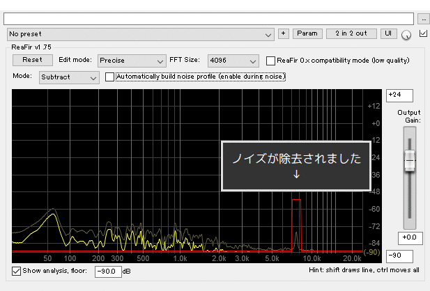Toggle the plugin bypass checkbox at top right
The width and height of the screenshot is (430, 291).
click(x=424, y=33)
